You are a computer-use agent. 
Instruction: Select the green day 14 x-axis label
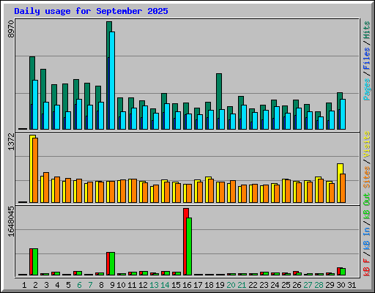pyautogui.click(x=165, y=285)
